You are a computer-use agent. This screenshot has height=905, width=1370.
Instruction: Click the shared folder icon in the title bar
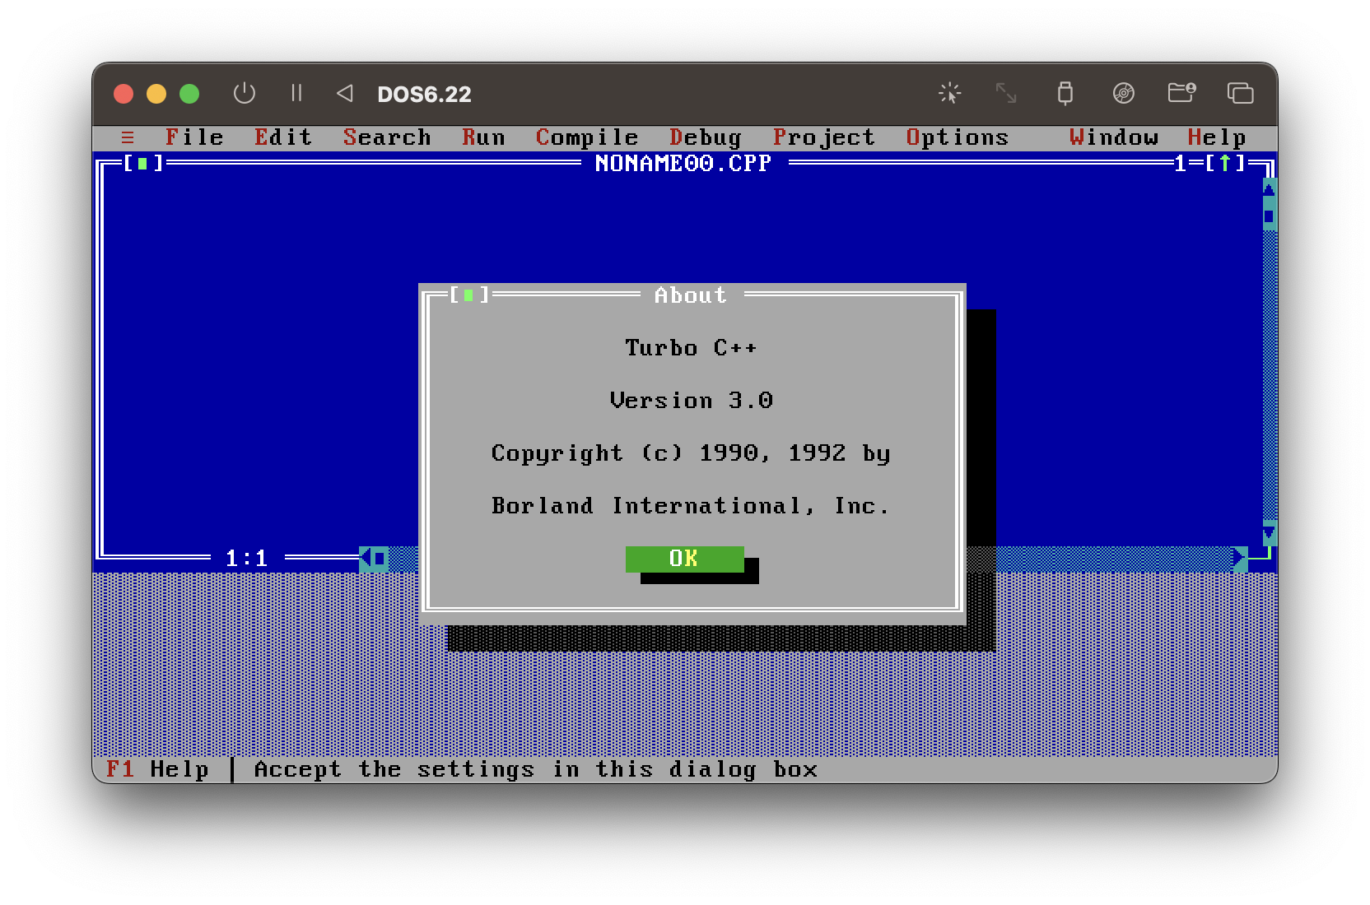(x=1181, y=94)
